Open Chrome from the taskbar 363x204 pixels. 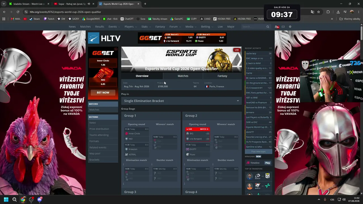(x=23, y=199)
